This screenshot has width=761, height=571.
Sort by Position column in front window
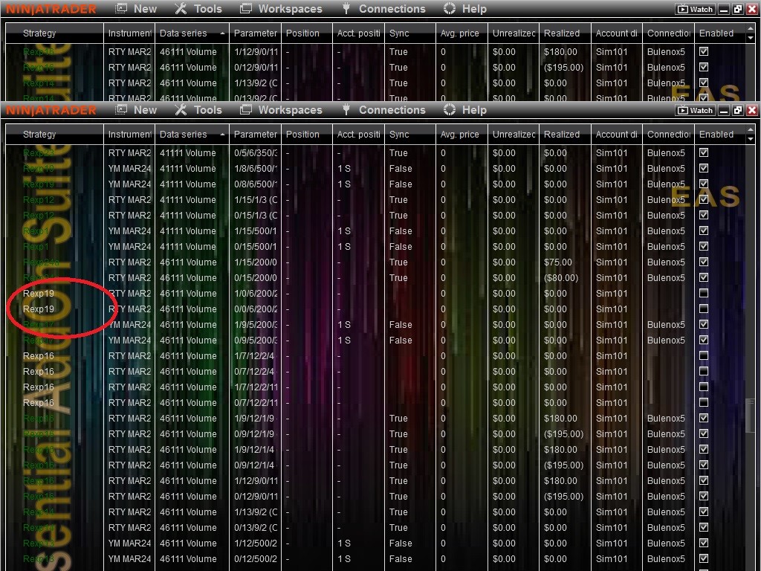pos(307,135)
